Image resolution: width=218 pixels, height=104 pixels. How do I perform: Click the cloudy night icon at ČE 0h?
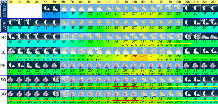(x=11, y=51)
